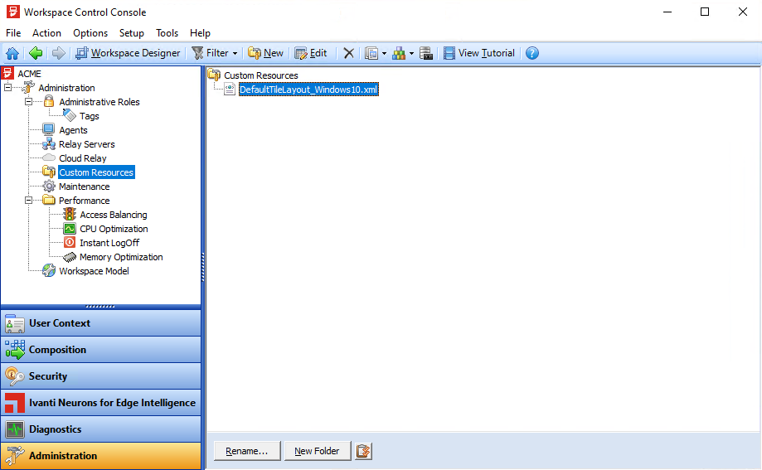Launch View Tutorial
762x470 pixels.
(479, 53)
